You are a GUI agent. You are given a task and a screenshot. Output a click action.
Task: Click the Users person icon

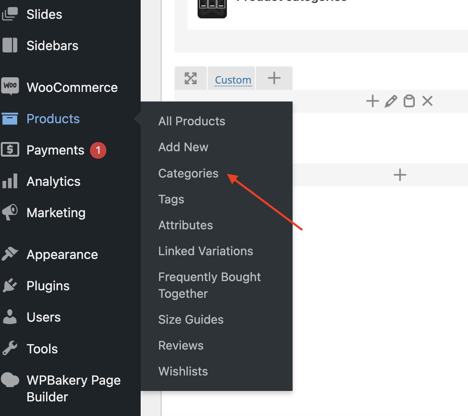tap(10, 317)
